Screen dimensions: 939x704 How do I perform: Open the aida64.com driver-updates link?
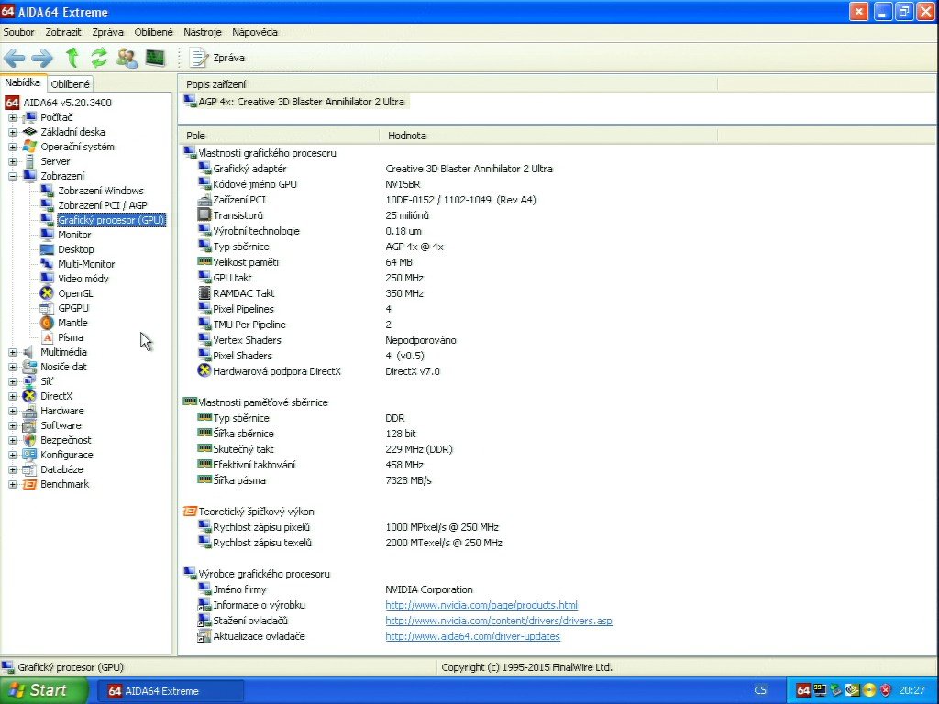tap(472, 636)
